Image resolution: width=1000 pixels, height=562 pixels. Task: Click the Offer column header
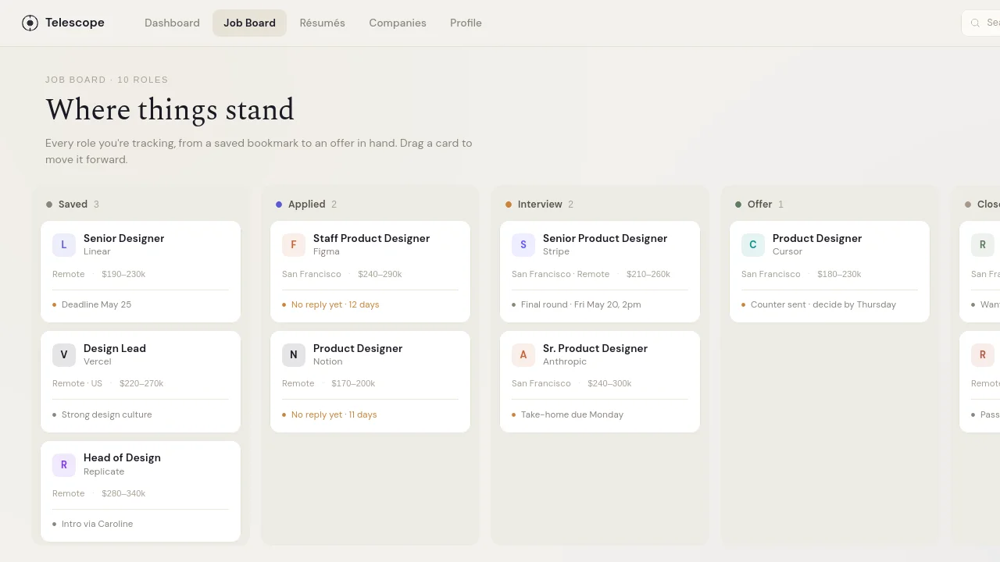tap(759, 205)
